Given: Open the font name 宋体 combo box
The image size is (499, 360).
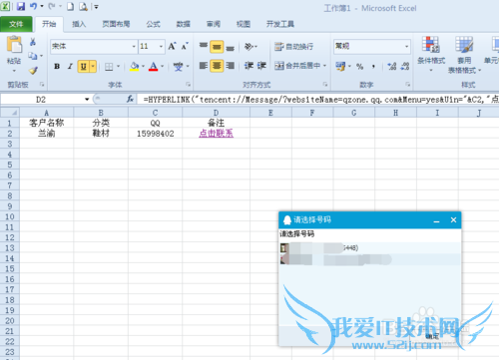Looking at the screenshot, I should pyautogui.click(x=94, y=46).
